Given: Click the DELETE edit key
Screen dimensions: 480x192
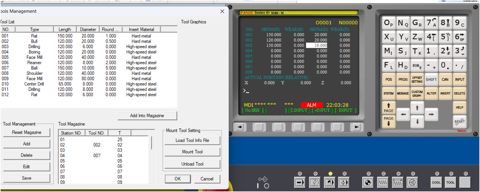Looking at the screenshot, I should point(460,93).
